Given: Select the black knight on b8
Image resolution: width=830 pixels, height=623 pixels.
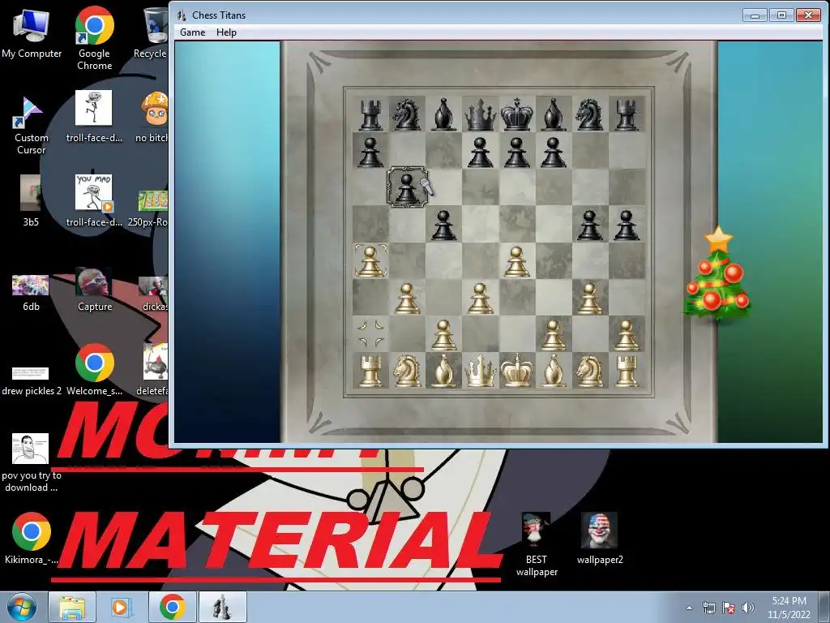Looking at the screenshot, I should click(x=407, y=114).
